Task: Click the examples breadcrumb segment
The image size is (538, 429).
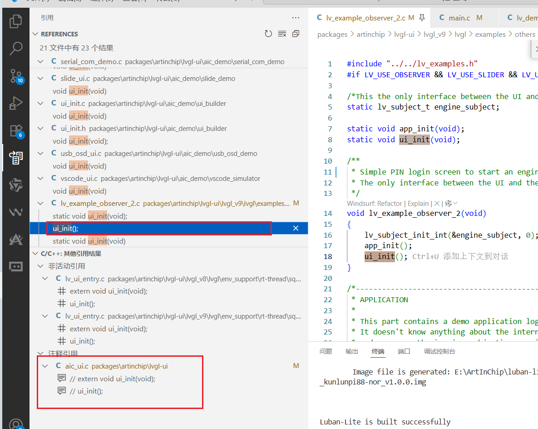Action: [x=490, y=35]
